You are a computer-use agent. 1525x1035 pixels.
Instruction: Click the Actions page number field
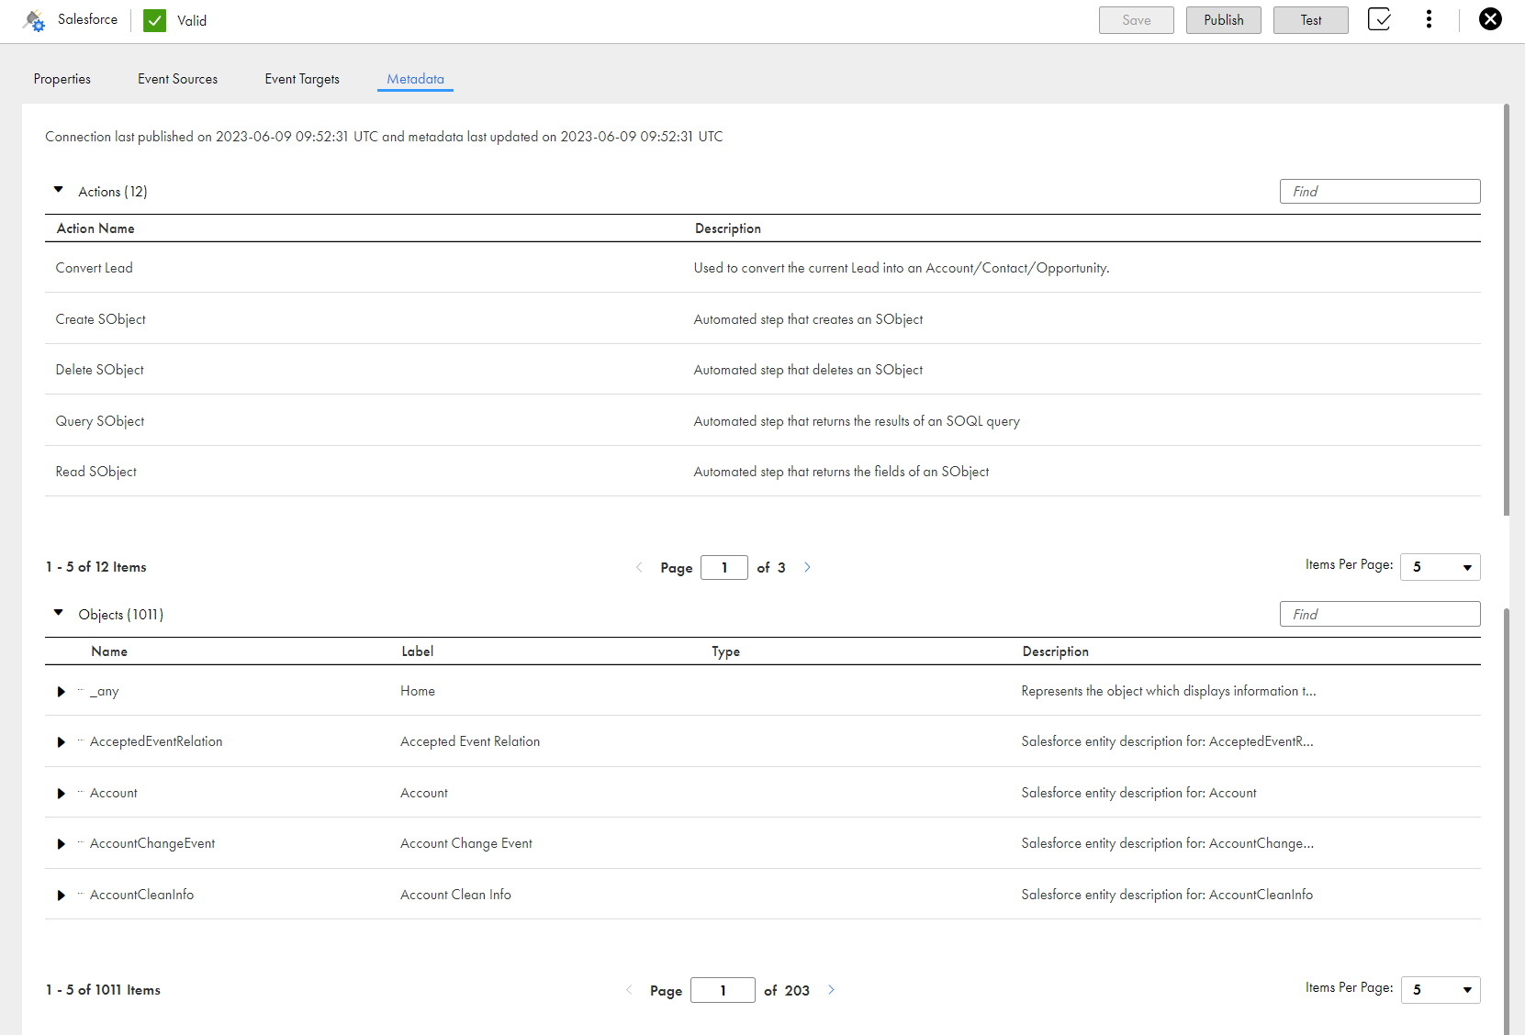point(724,567)
